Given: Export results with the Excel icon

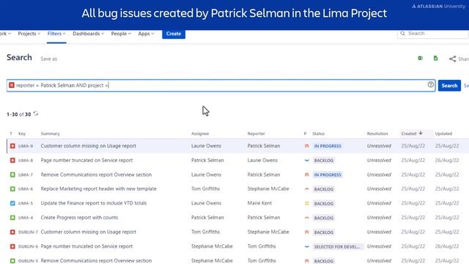Looking at the screenshot, I should pos(420,59).
